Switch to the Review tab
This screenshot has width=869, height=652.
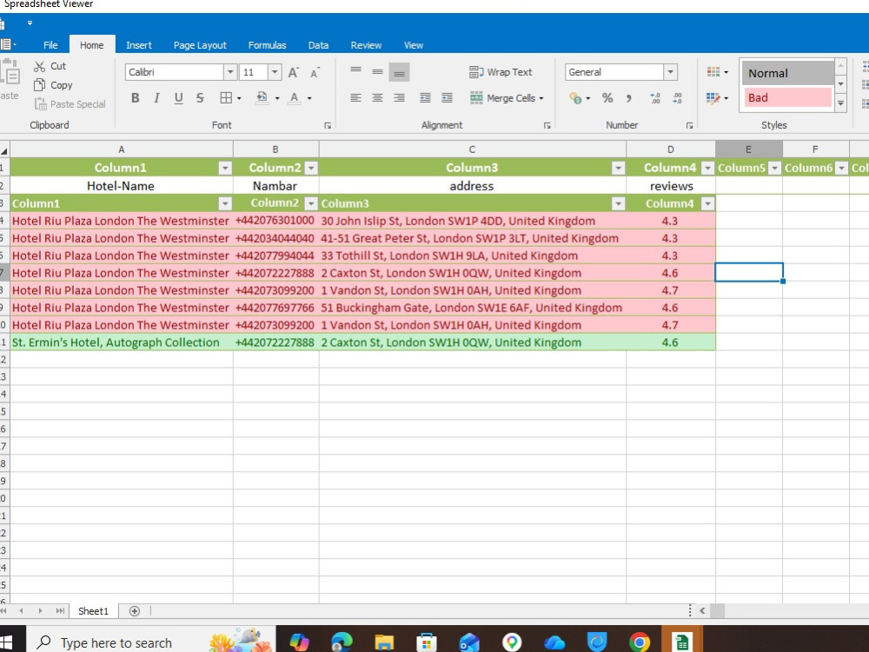(366, 45)
